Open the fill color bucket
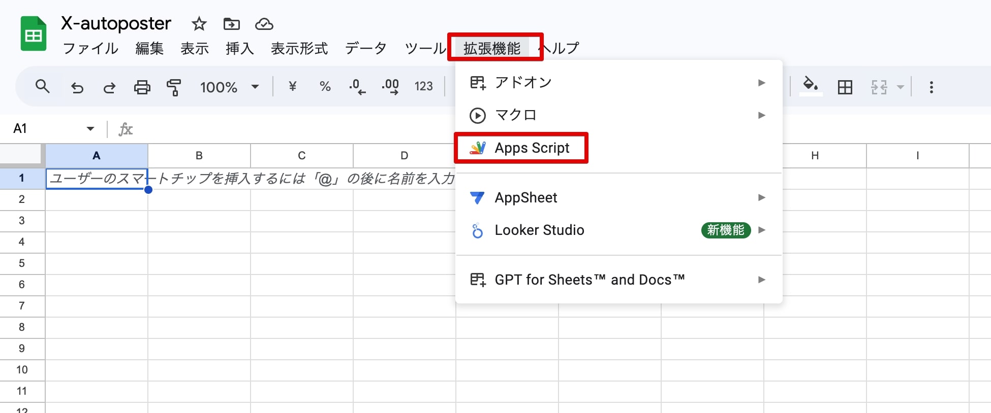The image size is (991, 413). click(x=811, y=86)
